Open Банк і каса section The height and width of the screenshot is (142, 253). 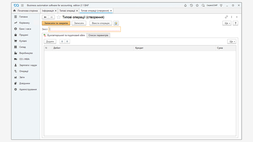[24, 29]
